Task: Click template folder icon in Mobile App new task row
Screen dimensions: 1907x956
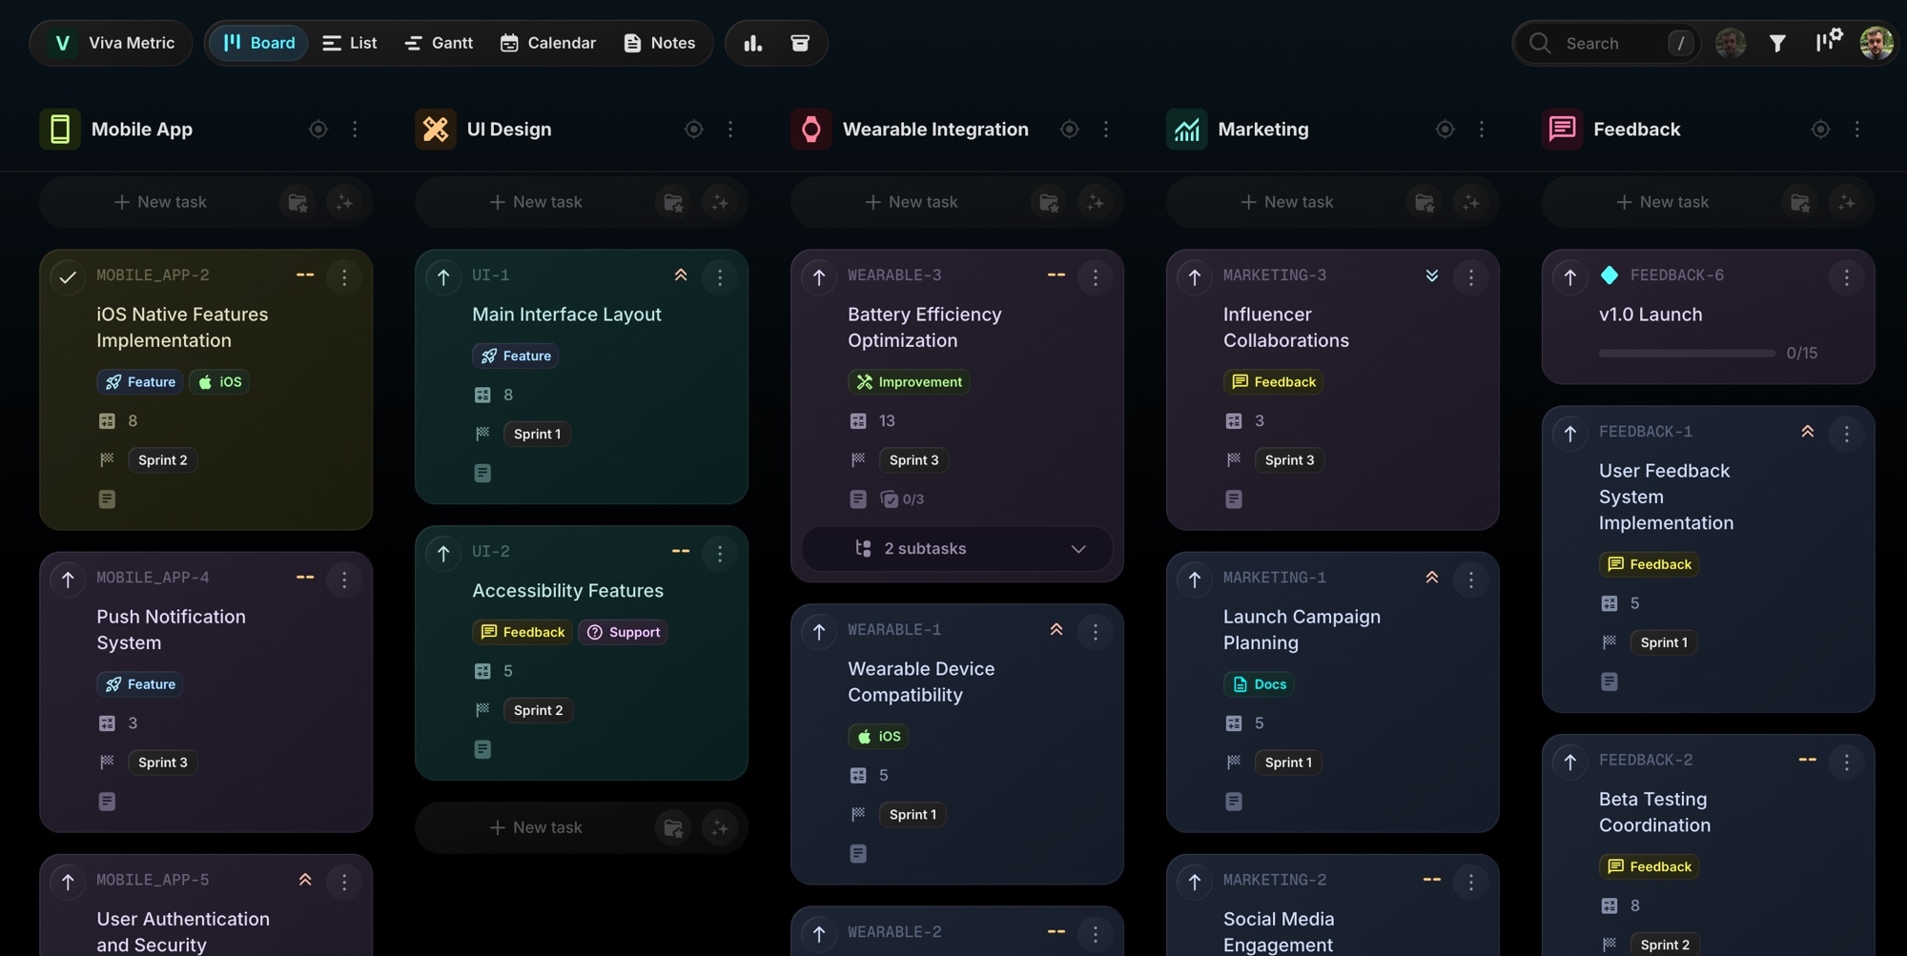Action: pyautogui.click(x=297, y=202)
